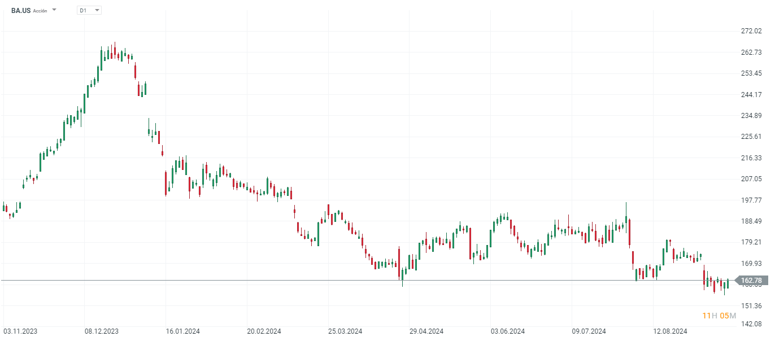
Task: Select the 262.73 level on price axis
Action: pos(751,53)
